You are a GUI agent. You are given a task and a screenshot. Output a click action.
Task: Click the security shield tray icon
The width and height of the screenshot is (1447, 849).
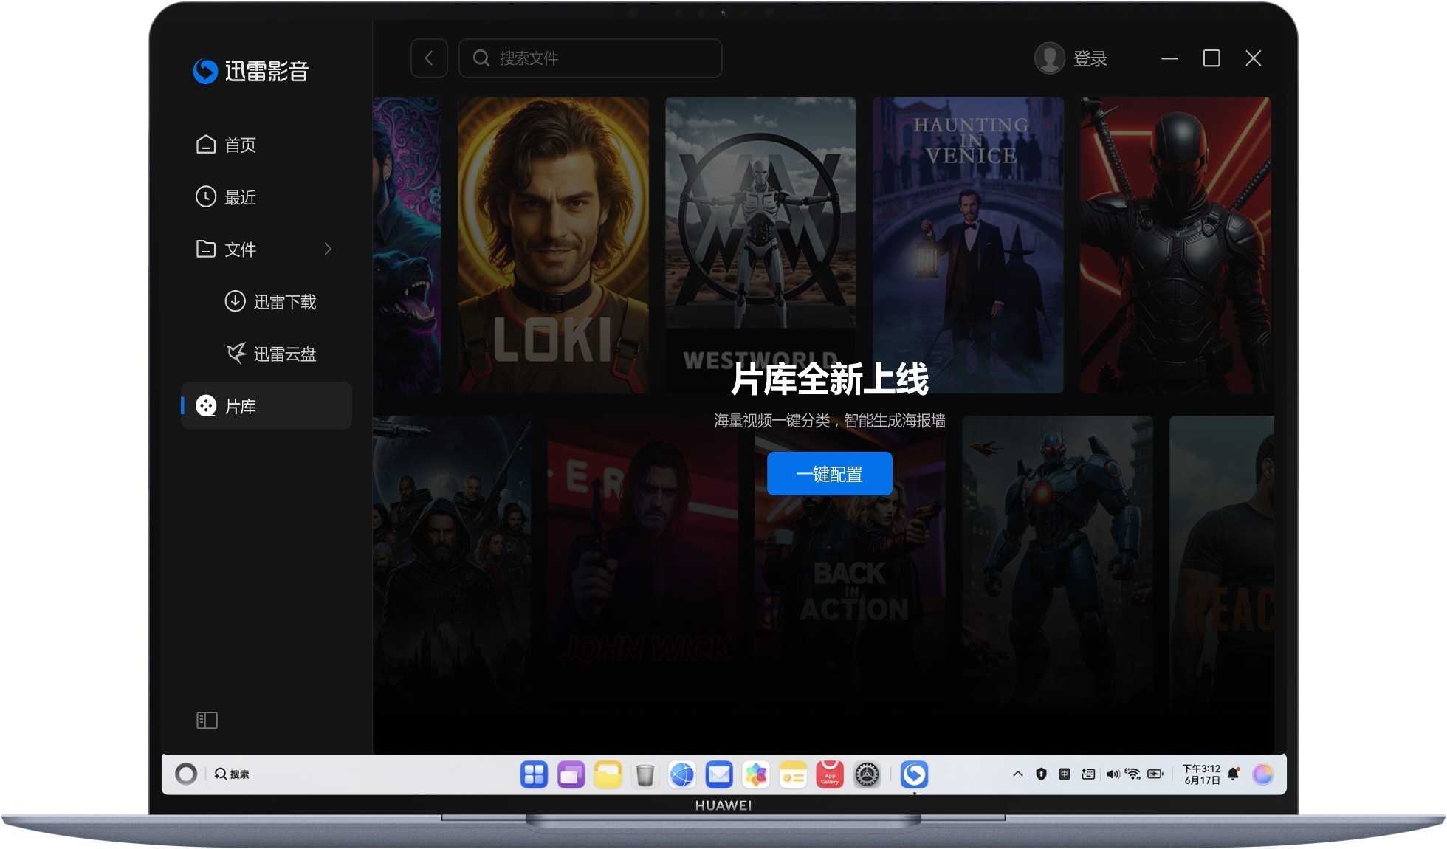[x=1041, y=774]
